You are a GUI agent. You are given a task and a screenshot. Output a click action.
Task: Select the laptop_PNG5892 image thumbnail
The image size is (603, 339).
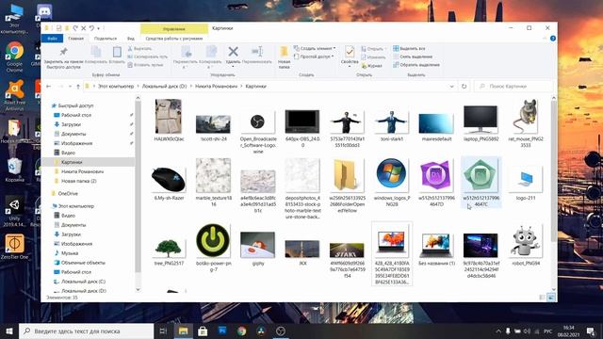point(481,123)
